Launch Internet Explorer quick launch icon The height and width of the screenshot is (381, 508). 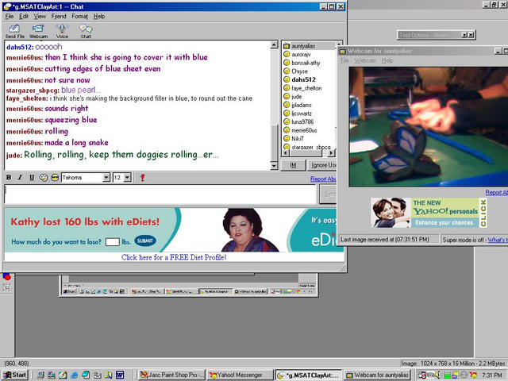pyautogui.click(x=74, y=375)
